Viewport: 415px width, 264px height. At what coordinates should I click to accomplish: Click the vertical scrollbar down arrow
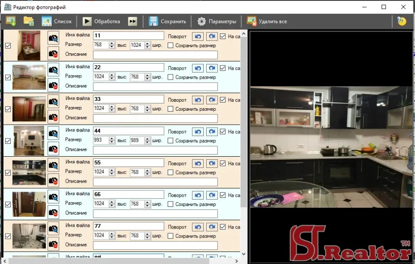pyautogui.click(x=244, y=254)
